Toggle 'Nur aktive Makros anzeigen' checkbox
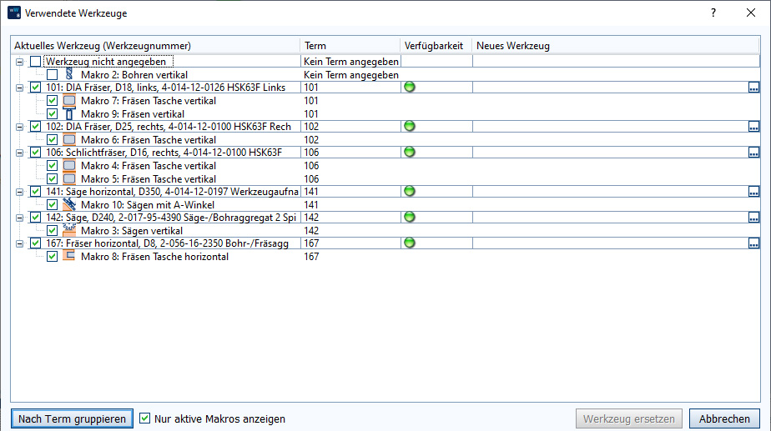 [x=144, y=418]
